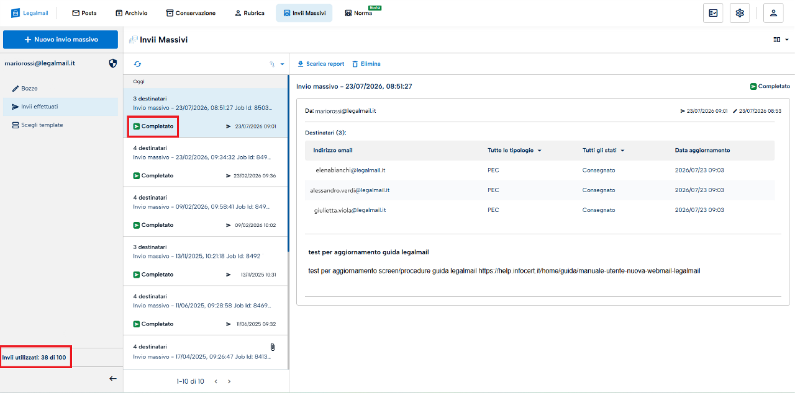
Task: Open the user profile icon
Action: [773, 13]
